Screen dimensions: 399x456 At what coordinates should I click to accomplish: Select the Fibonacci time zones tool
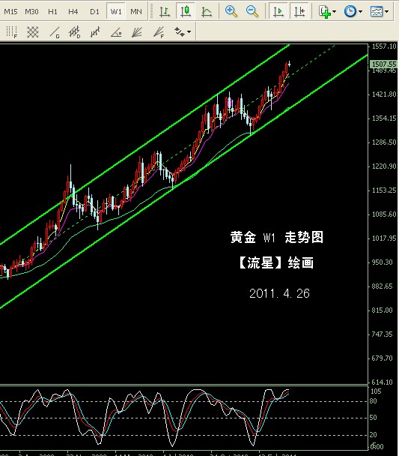[12, 32]
